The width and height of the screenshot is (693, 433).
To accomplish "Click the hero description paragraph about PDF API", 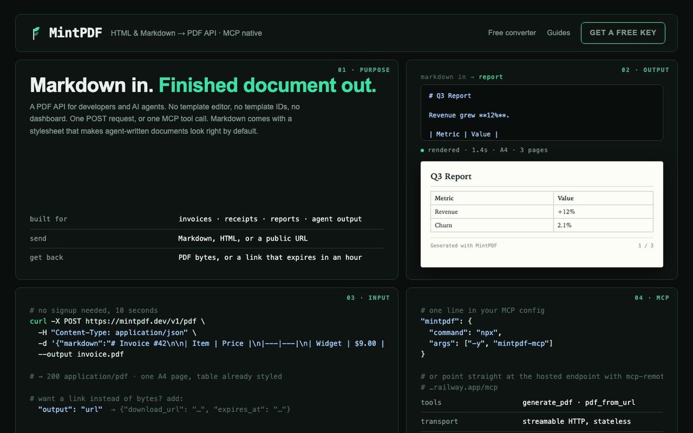I will click(165, 119).
